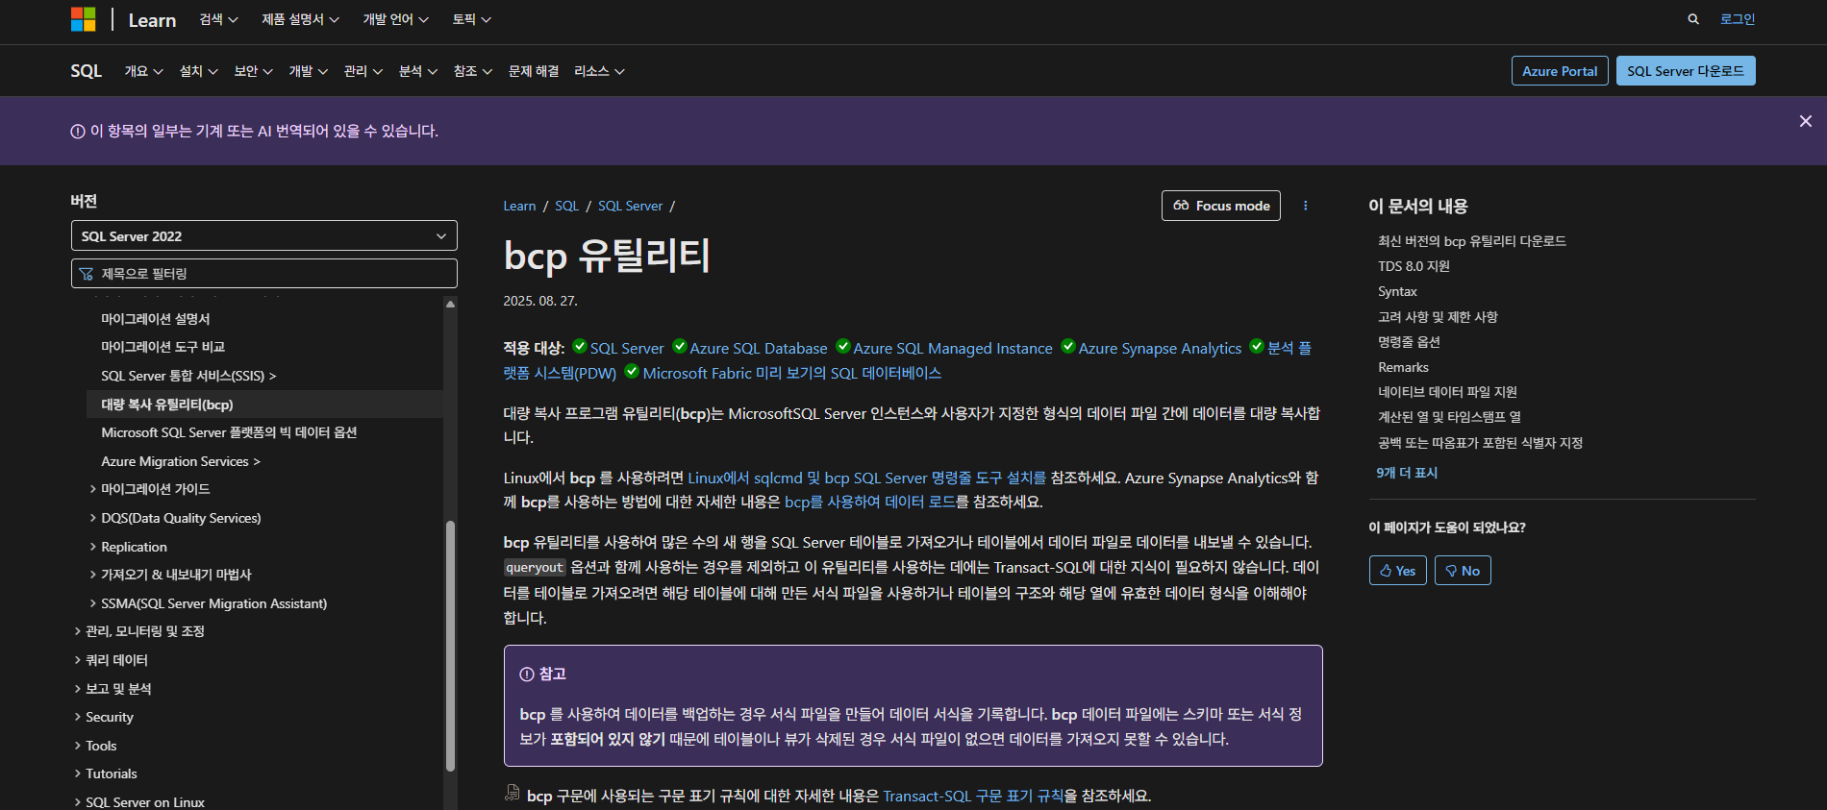The height and width of the screenshot is (810, 1827).
Task: Open Azure Portal
Action: coord(1560,71)
